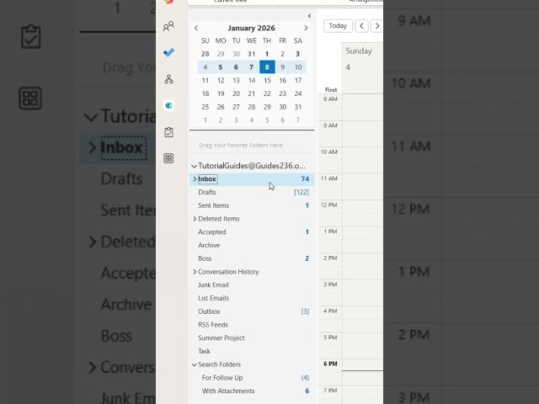
Task: Click the Outlook app icon in sidebar
Action: click(168, 105)
